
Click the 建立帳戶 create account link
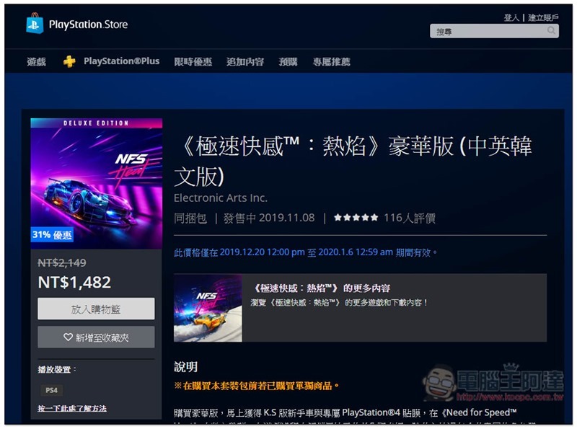pyautogui.click(x=543, y=17)
